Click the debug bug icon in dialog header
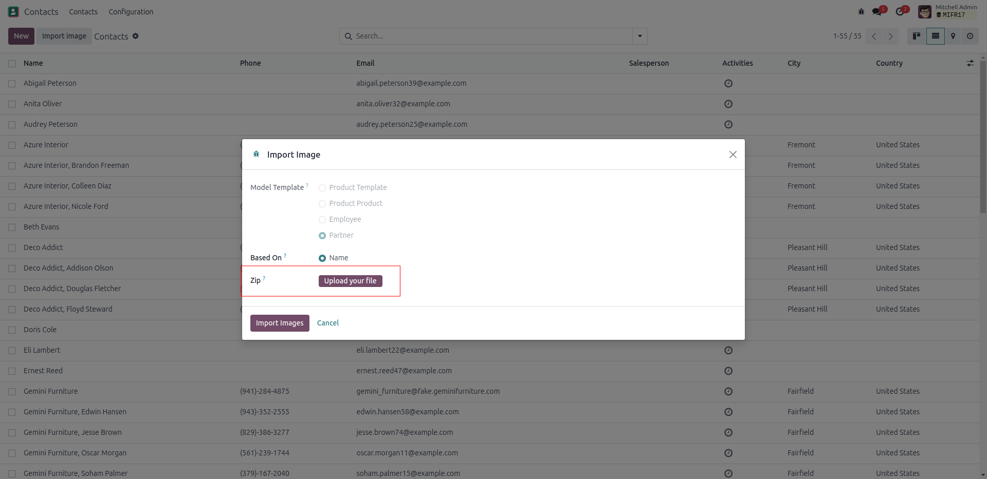 [x=256, y=154]
